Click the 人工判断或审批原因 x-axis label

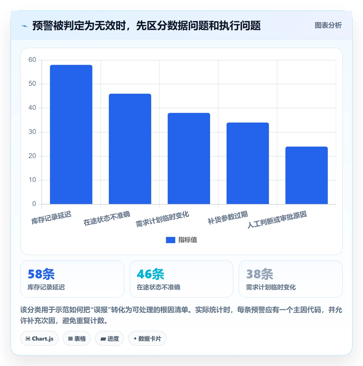(277, 220)
